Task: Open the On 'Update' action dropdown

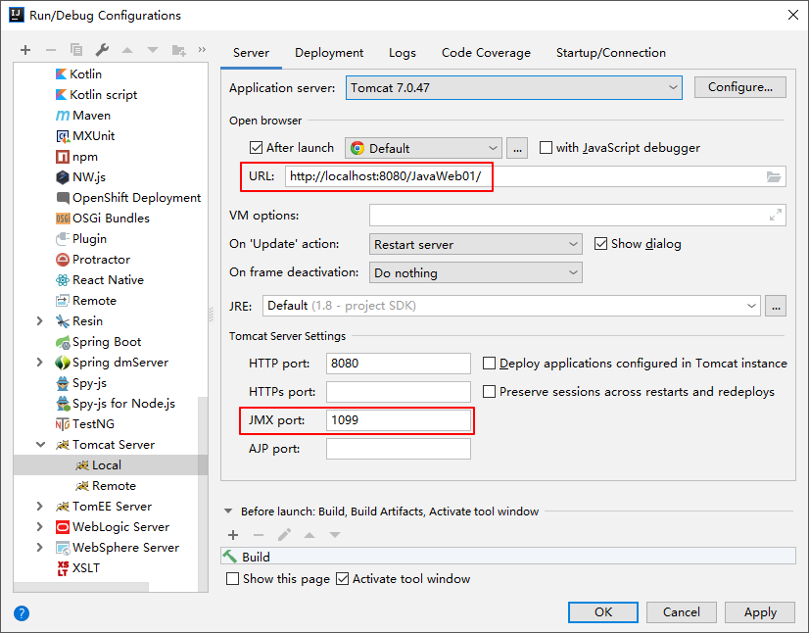Action: 476,244
